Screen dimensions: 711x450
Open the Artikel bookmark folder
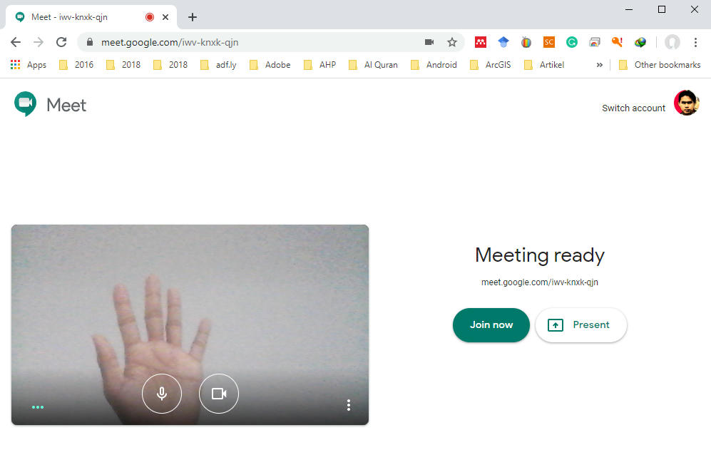pos(543,65)
